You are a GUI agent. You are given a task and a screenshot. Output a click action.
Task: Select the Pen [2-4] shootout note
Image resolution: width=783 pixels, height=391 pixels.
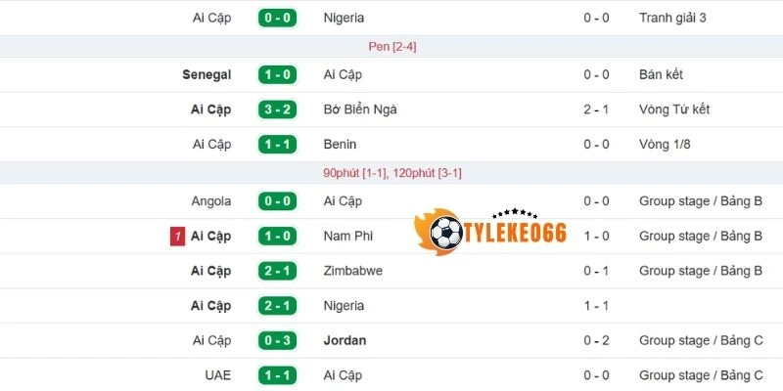(392, 46)
